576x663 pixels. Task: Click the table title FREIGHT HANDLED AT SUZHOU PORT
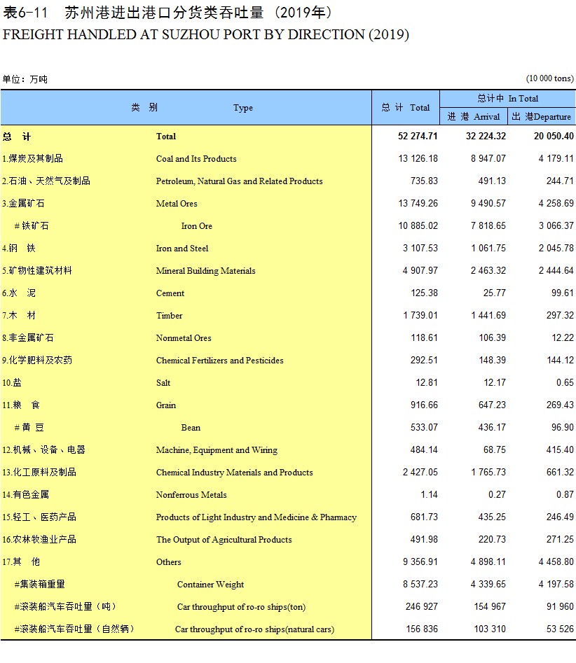(206, 34)
